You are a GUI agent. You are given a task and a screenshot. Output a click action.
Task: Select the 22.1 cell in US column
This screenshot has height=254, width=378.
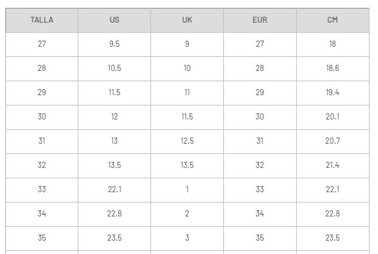tap(114, 190)
